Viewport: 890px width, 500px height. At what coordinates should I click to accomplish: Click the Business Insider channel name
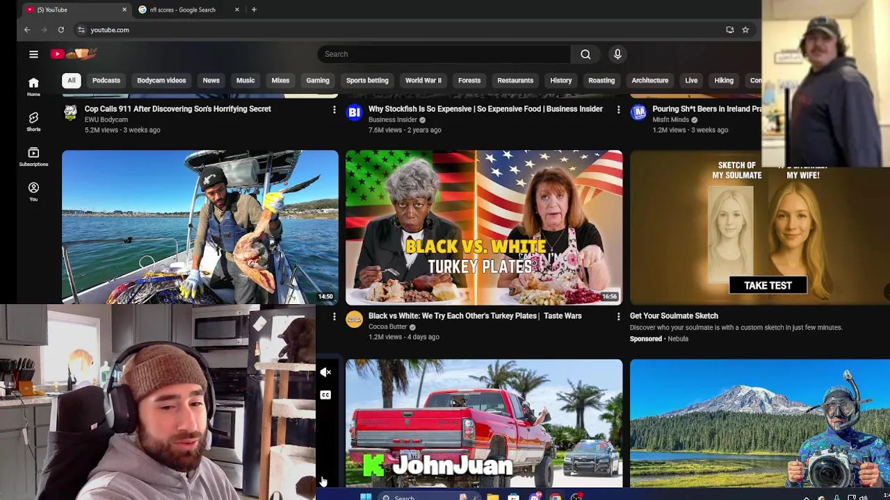tap(393, 119)
